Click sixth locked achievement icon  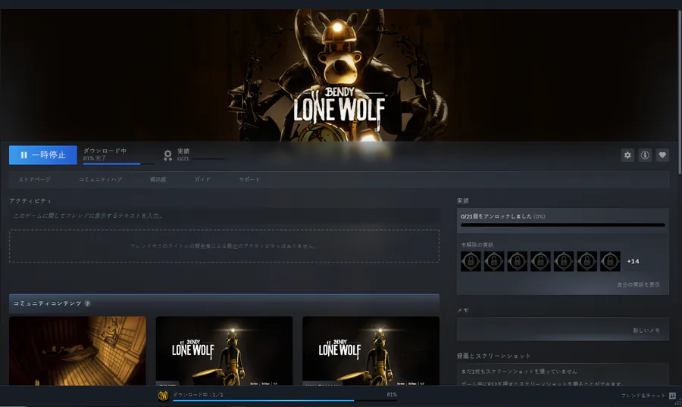click(x=587, y=262)
